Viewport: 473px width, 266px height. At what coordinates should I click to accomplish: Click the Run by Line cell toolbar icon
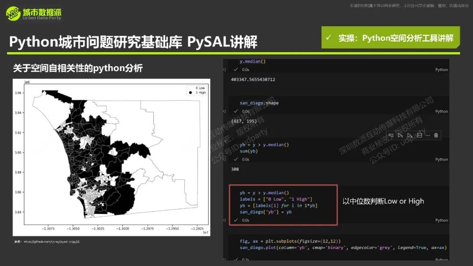(391, 135)
